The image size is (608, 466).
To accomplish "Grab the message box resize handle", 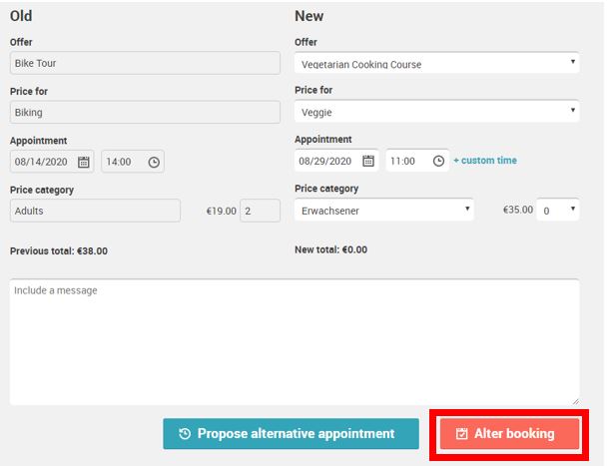I will click(575, 401).
